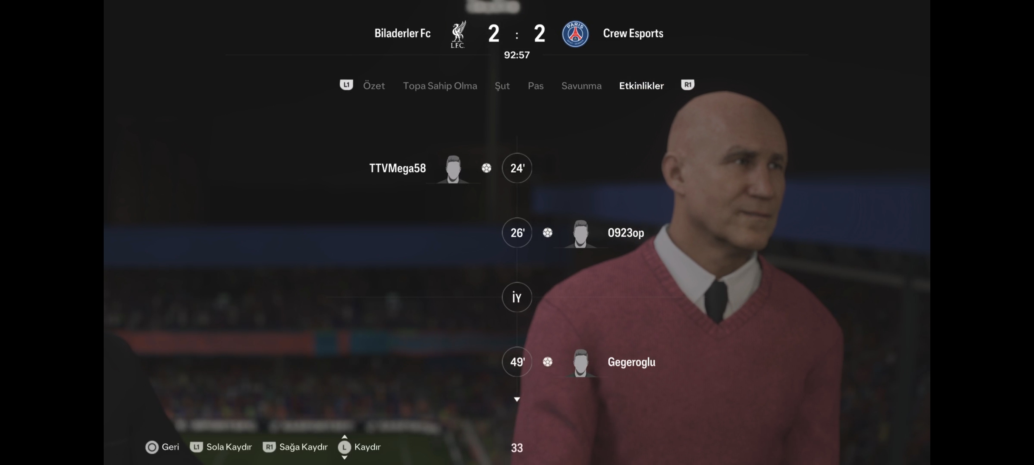Click the circle Geri back icon
This screenshot has width=1034, height=465.
coord(152,447)
